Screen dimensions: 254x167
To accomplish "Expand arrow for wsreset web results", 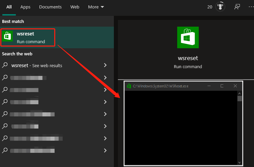I will (105, 65).
